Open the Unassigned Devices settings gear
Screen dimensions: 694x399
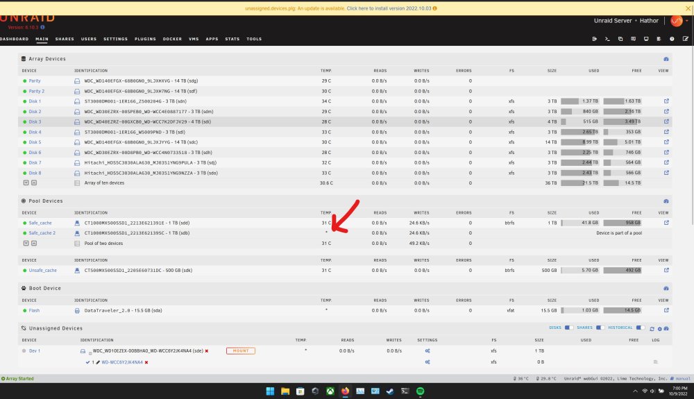(659, 329)
